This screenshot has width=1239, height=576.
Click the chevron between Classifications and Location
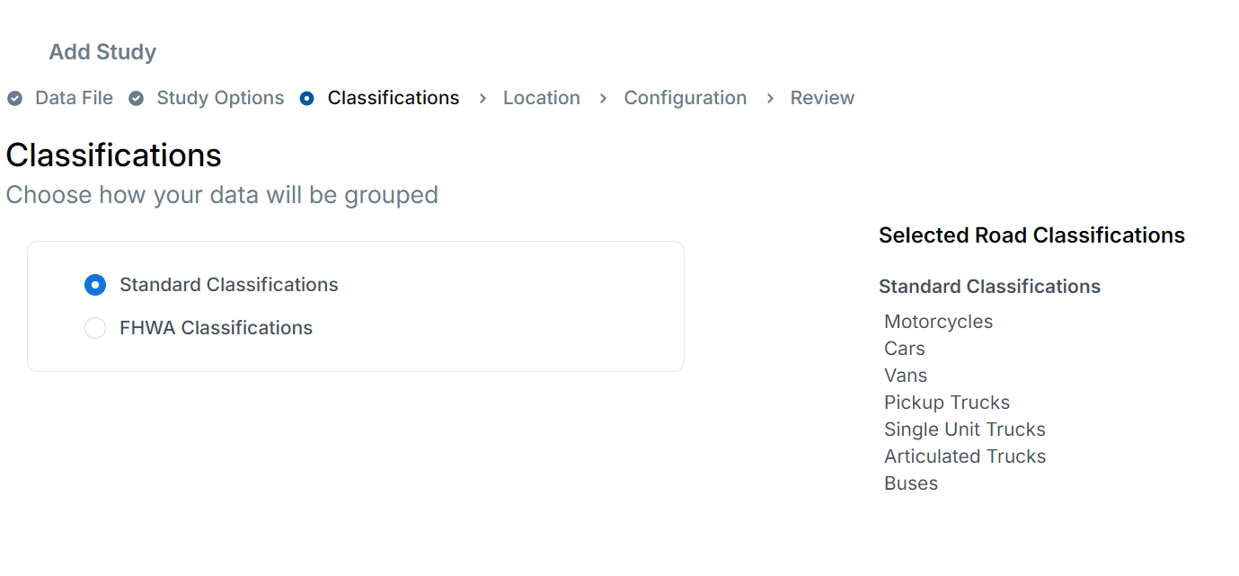point(482,98)
